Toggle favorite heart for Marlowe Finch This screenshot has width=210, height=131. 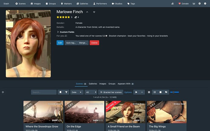(x=94, y=12)
